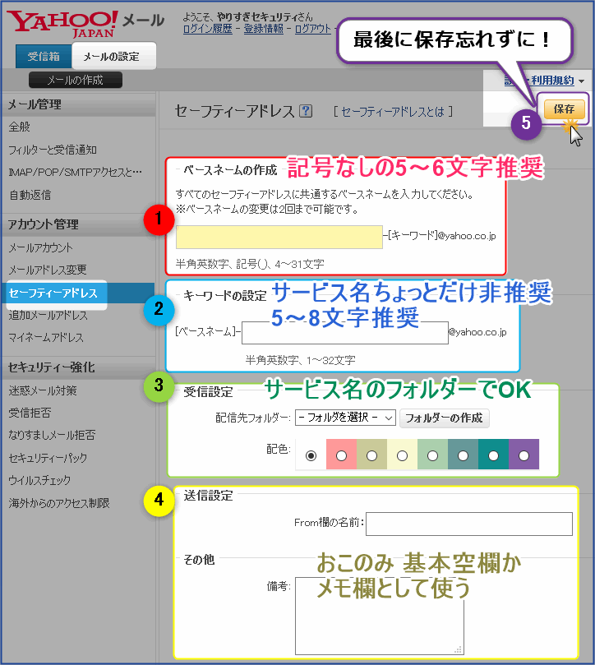The height and width of the screenshot is (665, 595).
Task: Open the 登録情報 link
Action: tap(263, 29)
